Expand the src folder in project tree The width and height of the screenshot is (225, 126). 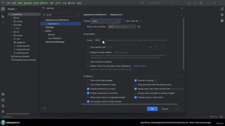pyautogui.click(x=12, y=28)
